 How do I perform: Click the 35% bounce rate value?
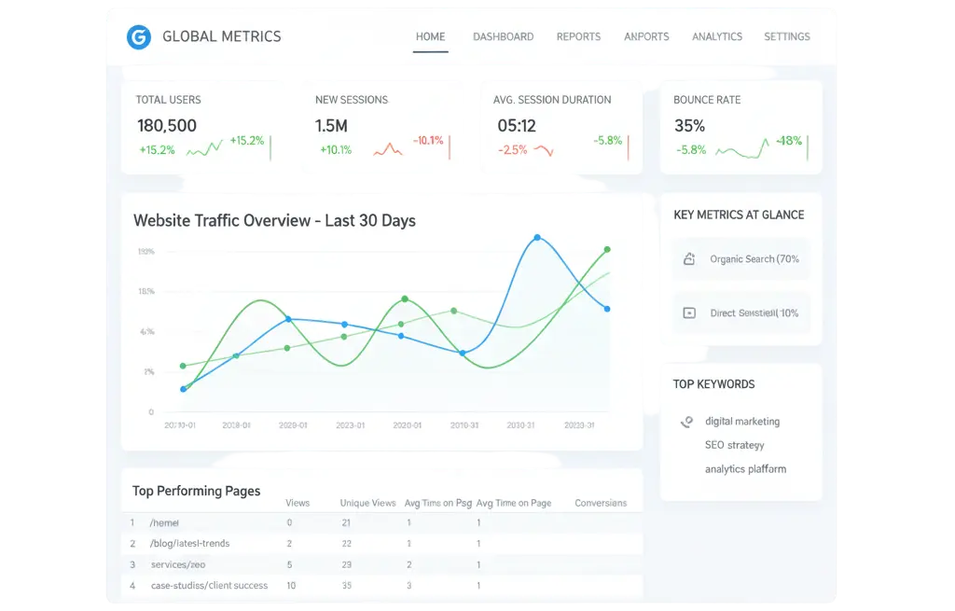click(x=689, y=126)
